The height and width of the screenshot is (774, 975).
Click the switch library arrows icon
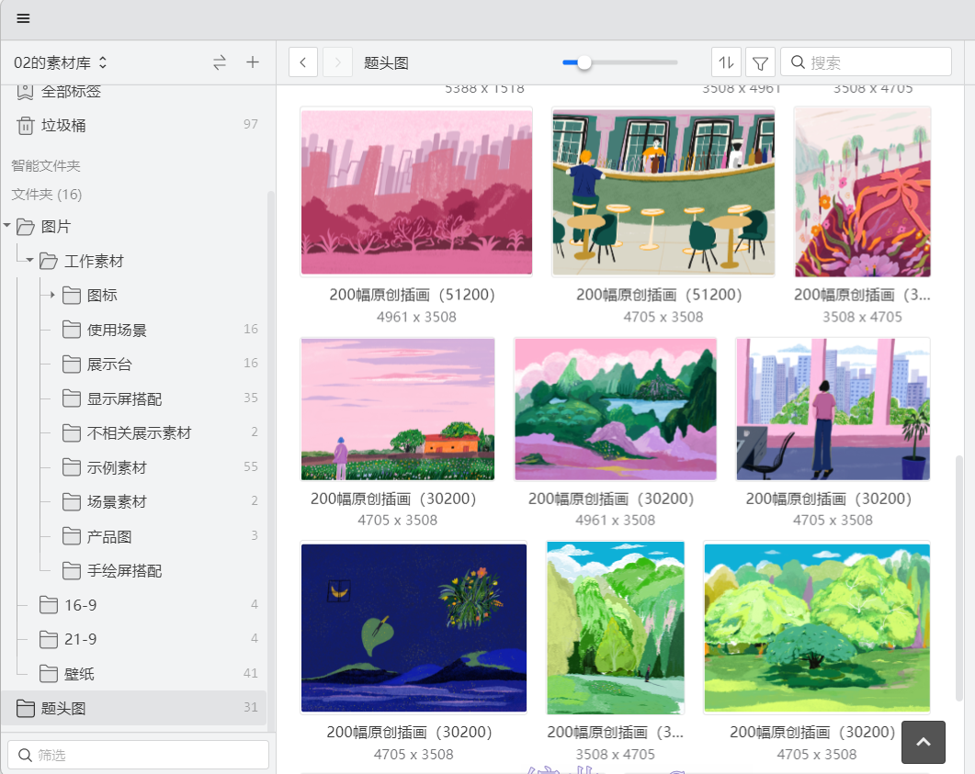220,62
